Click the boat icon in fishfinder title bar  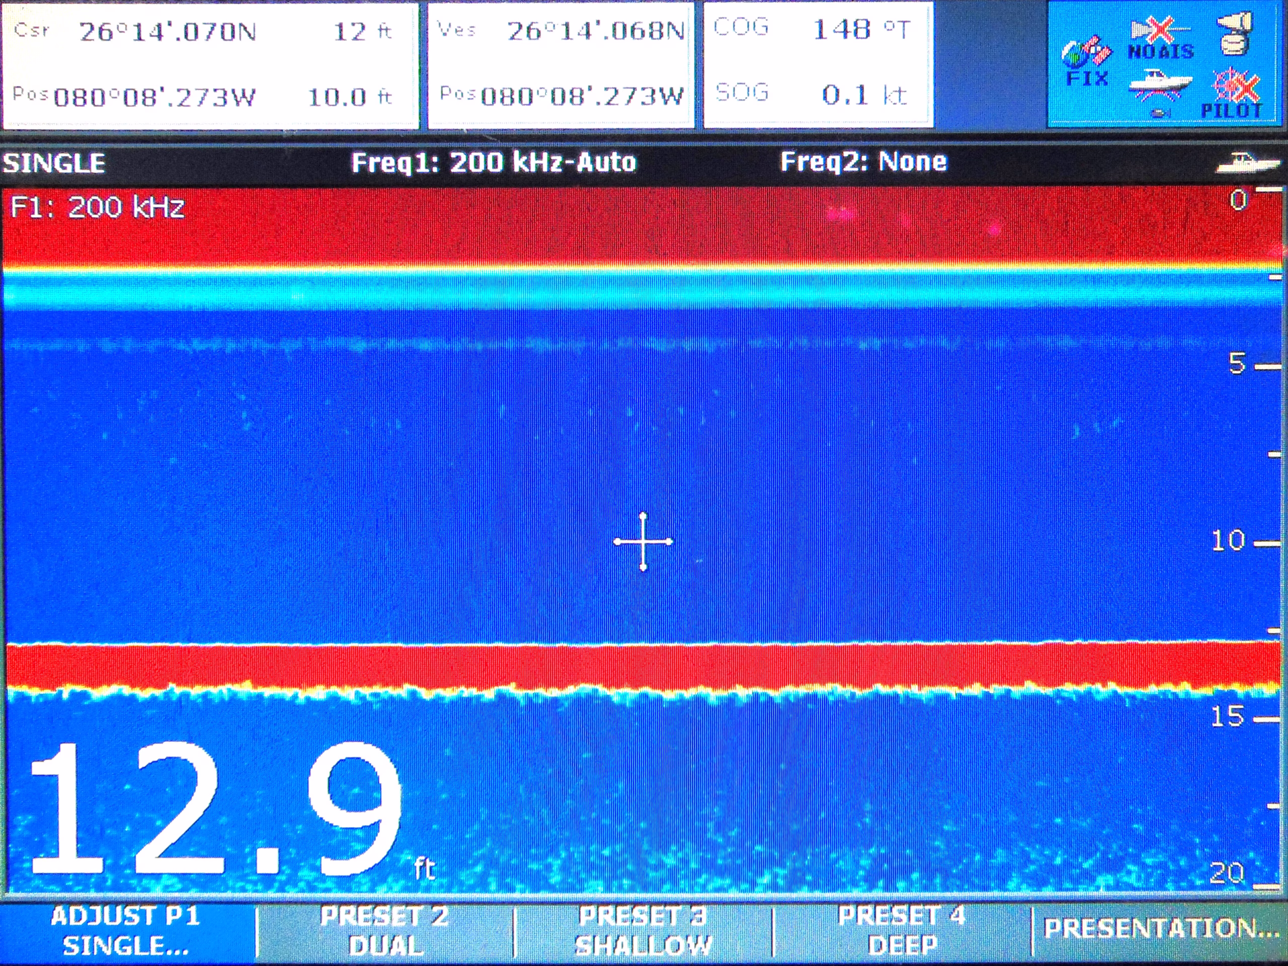[x=1249, y=163]
